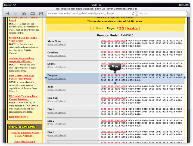Copy Program code to clipboard
Screen dimensions: 193x146
(x=57, y=78)
